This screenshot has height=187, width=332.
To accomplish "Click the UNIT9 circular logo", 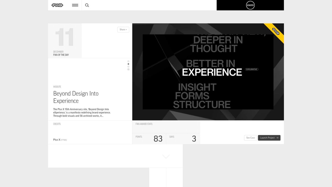I will (x=250, y=5).
